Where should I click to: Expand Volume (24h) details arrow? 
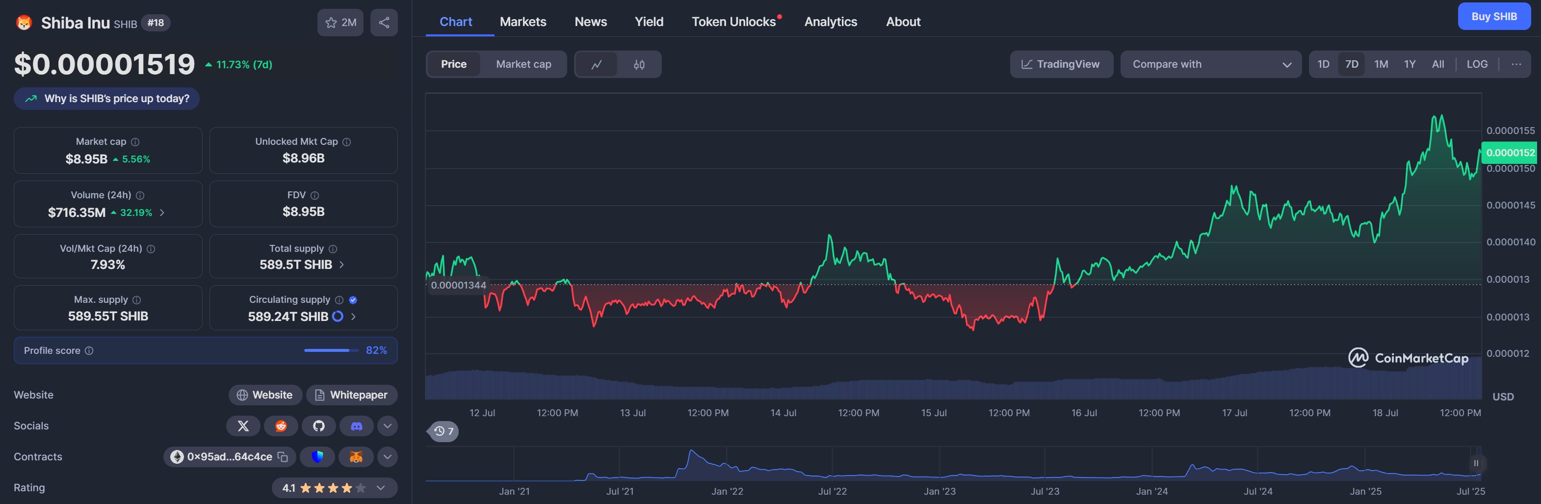pos(161,212)
